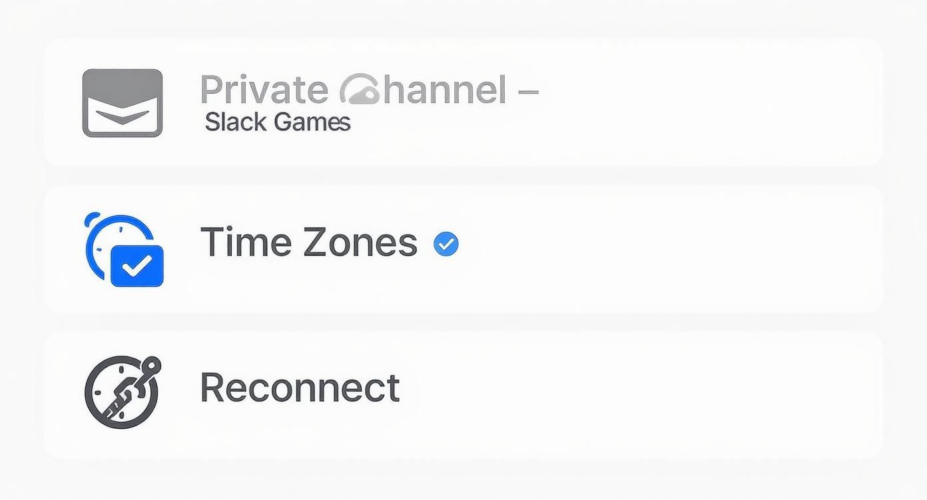Toggle the blue verification badge beside Time Zones

[x=446, y=243]
